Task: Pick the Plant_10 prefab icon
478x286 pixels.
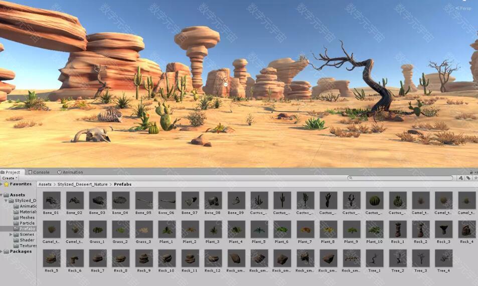Action: click(x=374, y=229)
